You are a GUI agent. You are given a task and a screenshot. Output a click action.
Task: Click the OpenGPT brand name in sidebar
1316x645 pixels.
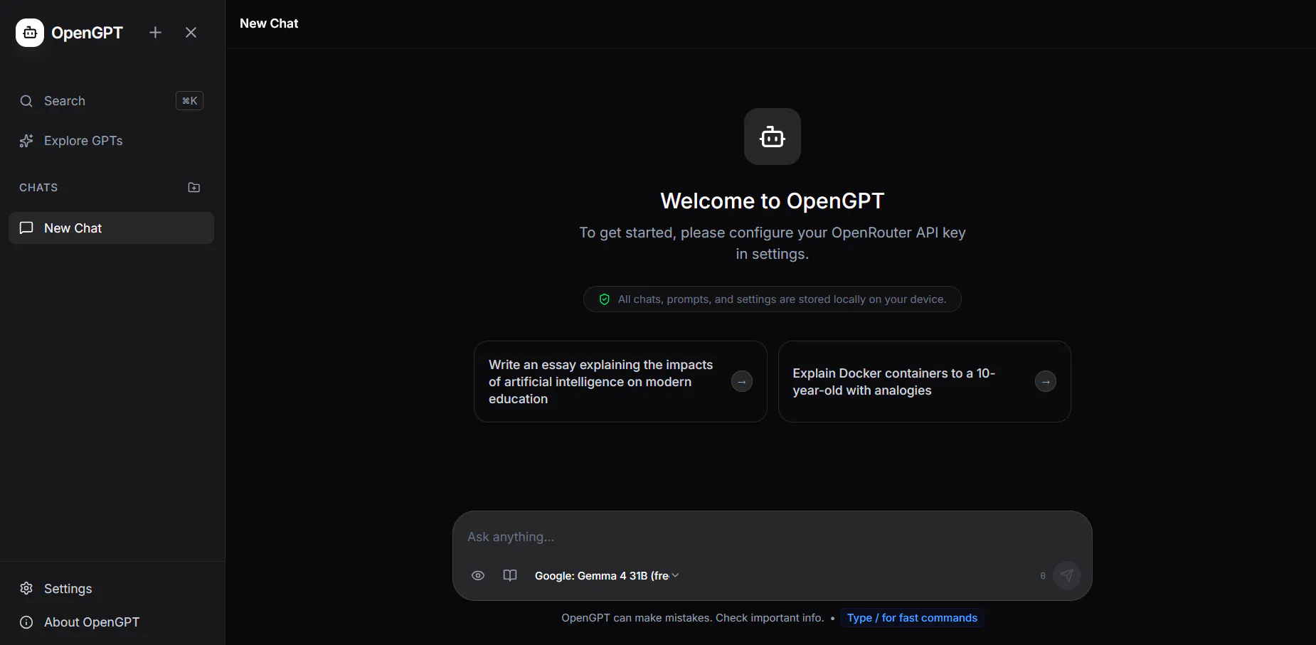pyautogui.click(x=87, y=33)
